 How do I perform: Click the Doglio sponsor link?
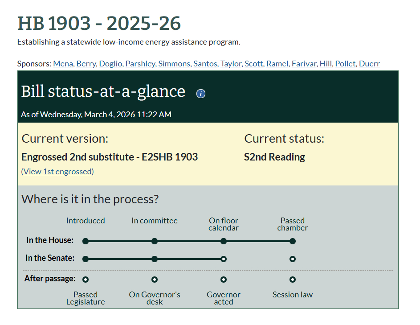click(x=110, y=64)
